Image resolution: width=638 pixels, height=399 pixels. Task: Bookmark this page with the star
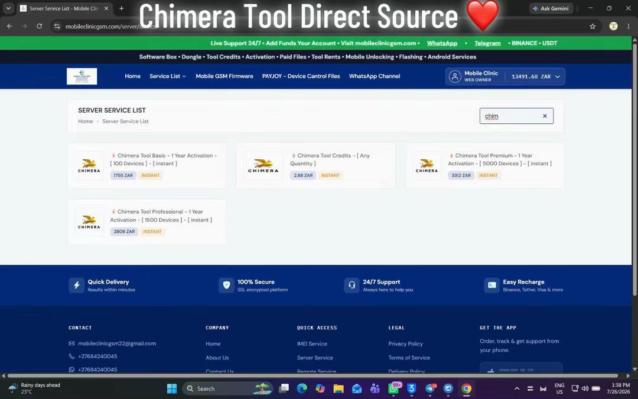tap(593, 26)
